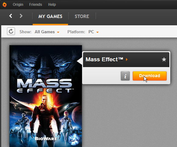This screenshot has width=177, height=147.
Task: Open Mass Effect game info icon
Action: pyautogui.click(x=125, y=76)
